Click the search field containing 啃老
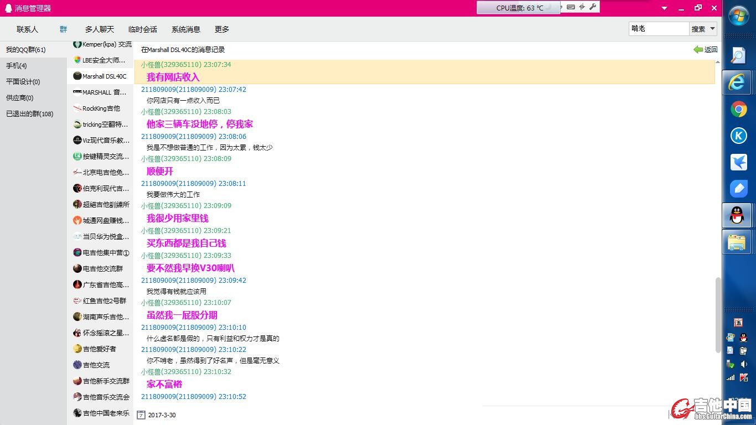Screen dimensions: 756x425 pyautogui.click(x=659, y=29)
